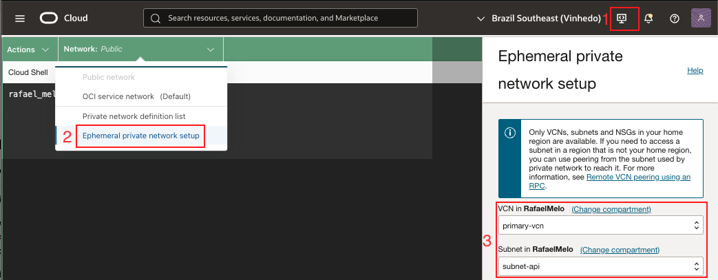Open the Help link in panel
Viewport: 718px width, 280px height.
point(695,70)
